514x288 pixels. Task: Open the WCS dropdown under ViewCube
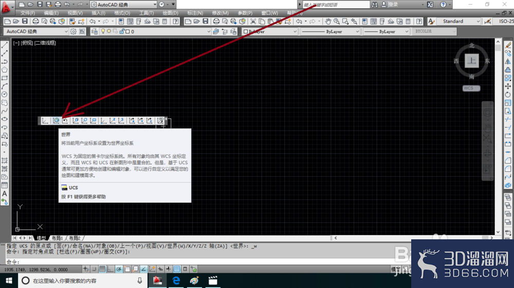tap(471, 88)
